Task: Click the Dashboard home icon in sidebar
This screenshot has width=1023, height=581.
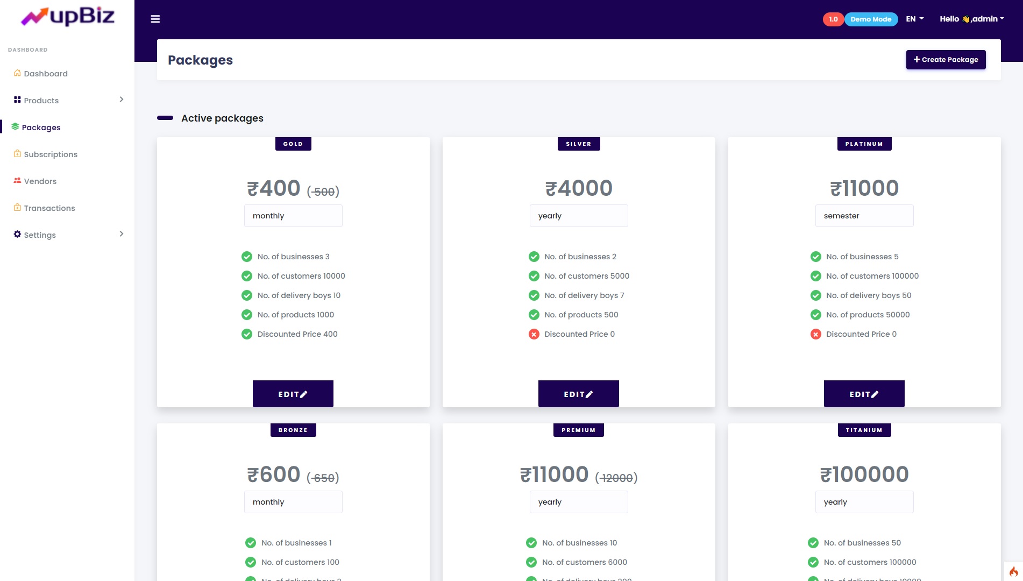Action: pos(17,73)
